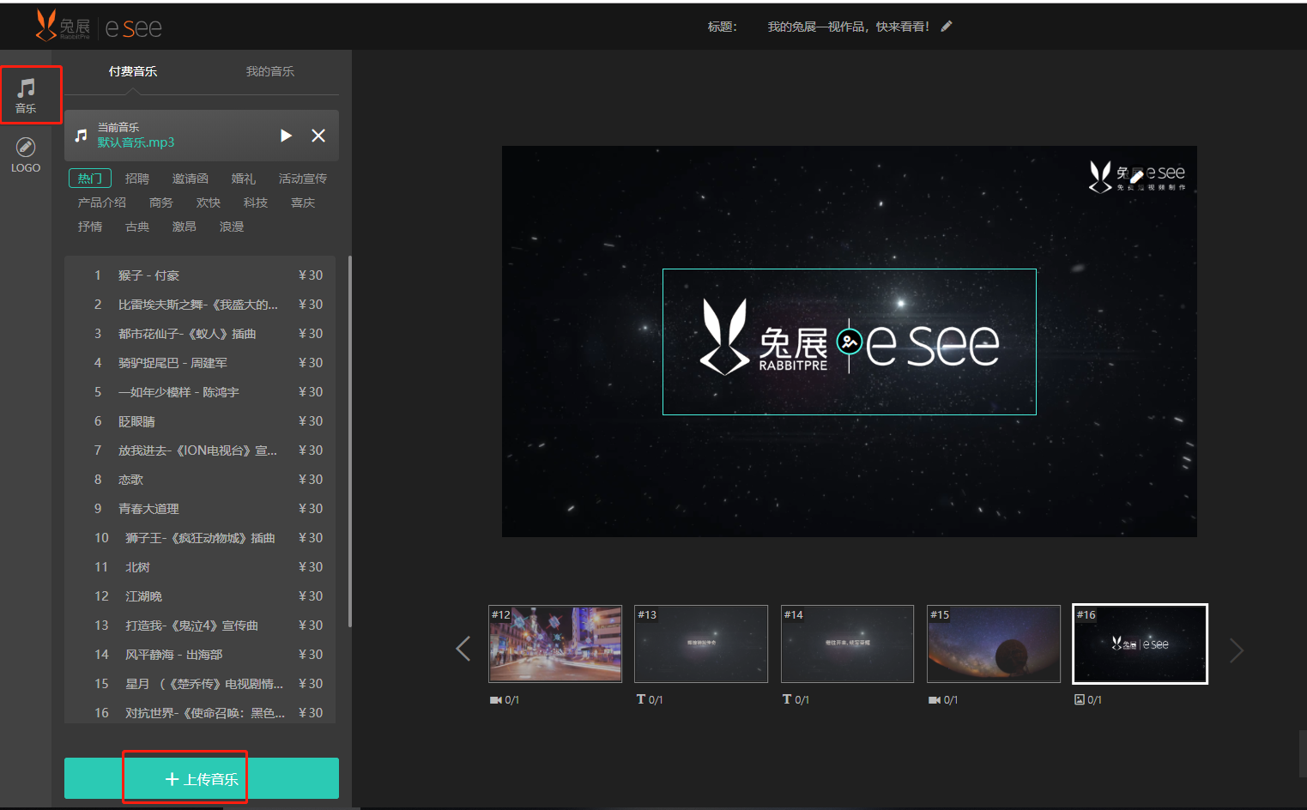Select the 抒情 music category
The height and width of the screenshot is (810, 1307).
[x=90, y=227]
